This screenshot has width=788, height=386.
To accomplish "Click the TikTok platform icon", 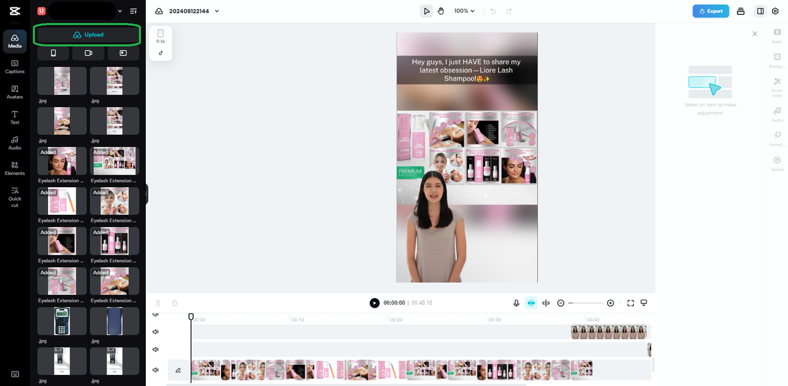I will 161,53.
